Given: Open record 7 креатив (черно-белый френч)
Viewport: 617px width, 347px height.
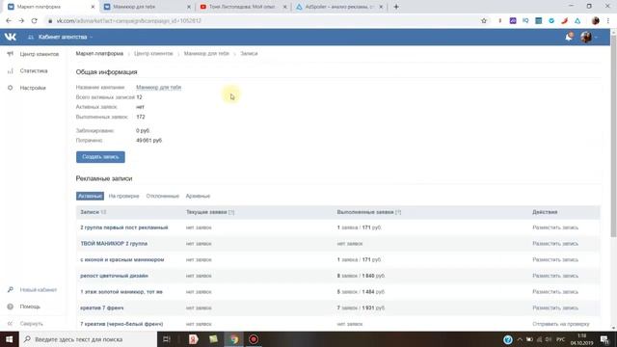Looking at the screenshot, I should (121, 324).
